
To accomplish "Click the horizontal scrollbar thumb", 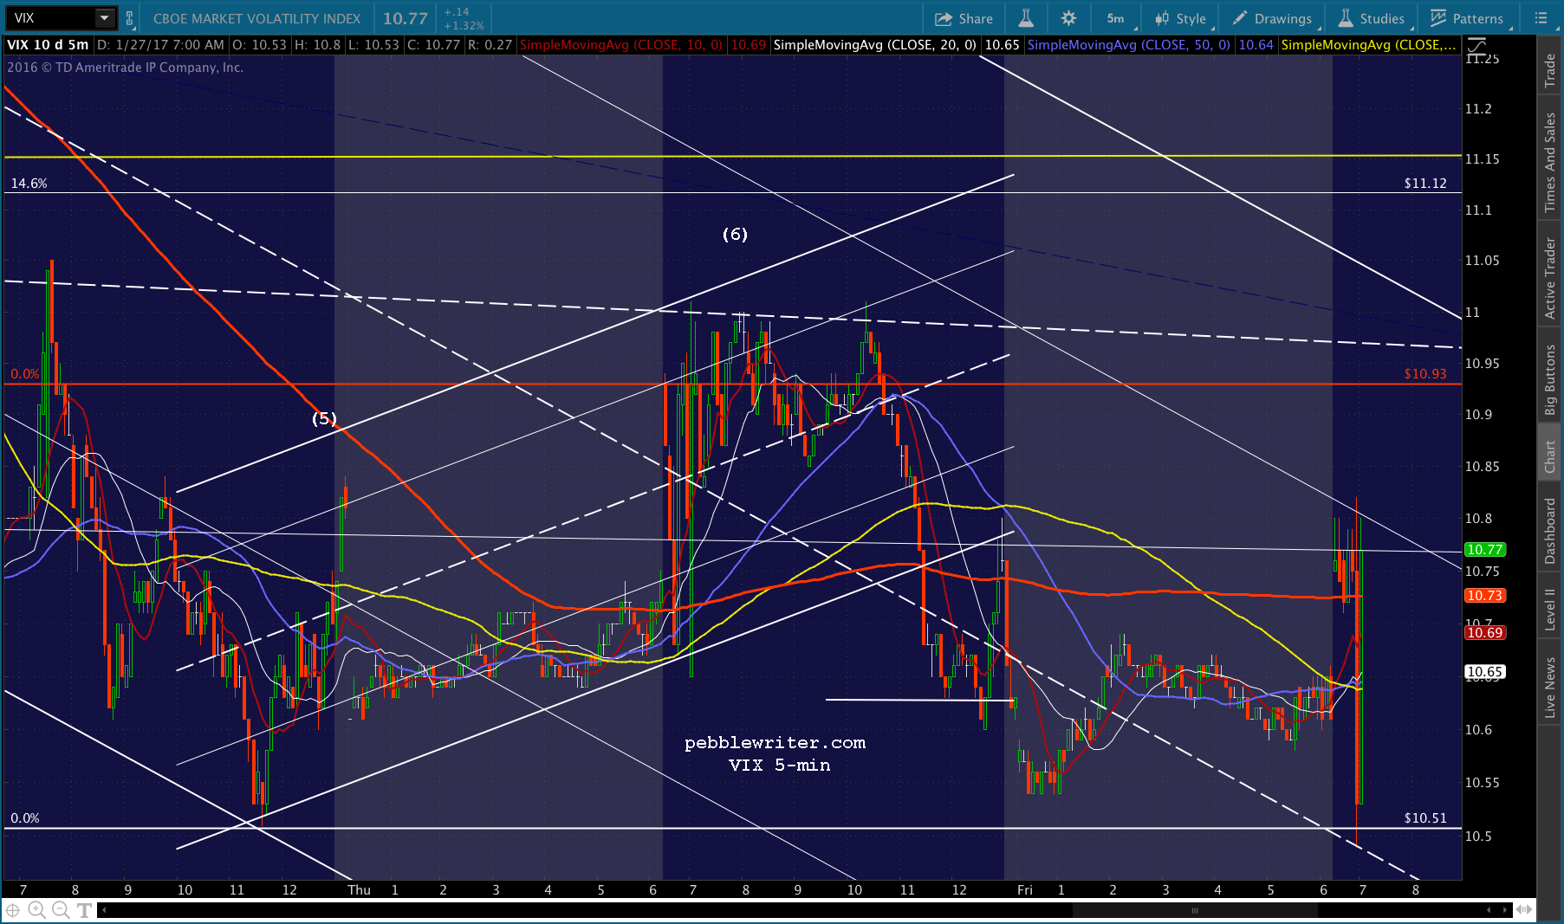I will pos(1194,910).
